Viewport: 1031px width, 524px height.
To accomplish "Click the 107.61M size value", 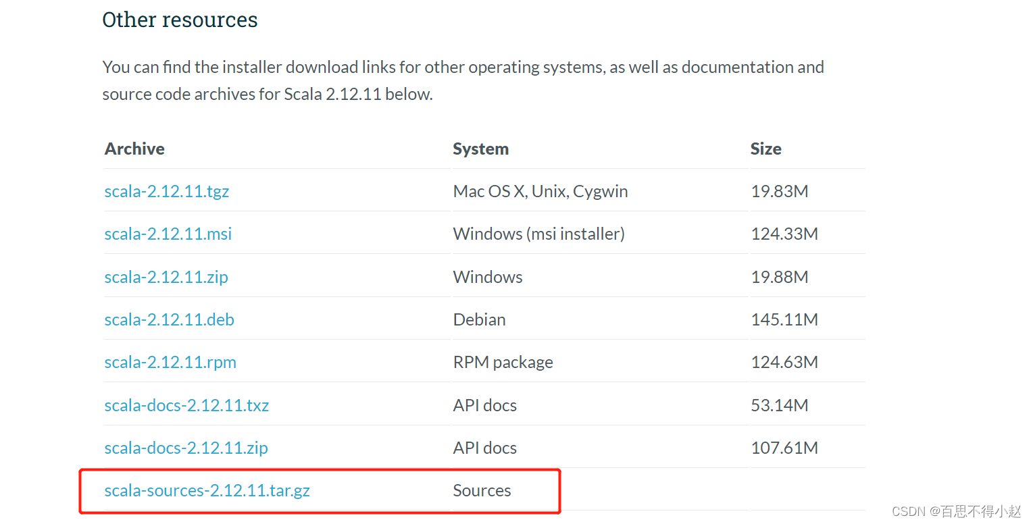I will tap(784, 448).
